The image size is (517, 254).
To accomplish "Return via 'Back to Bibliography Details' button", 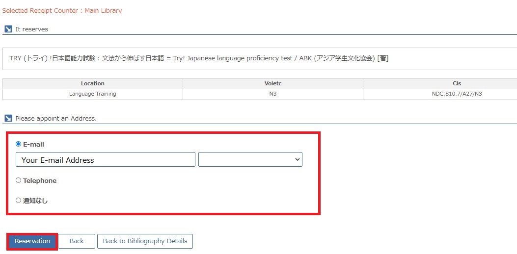I will click(x=145, y=241).
